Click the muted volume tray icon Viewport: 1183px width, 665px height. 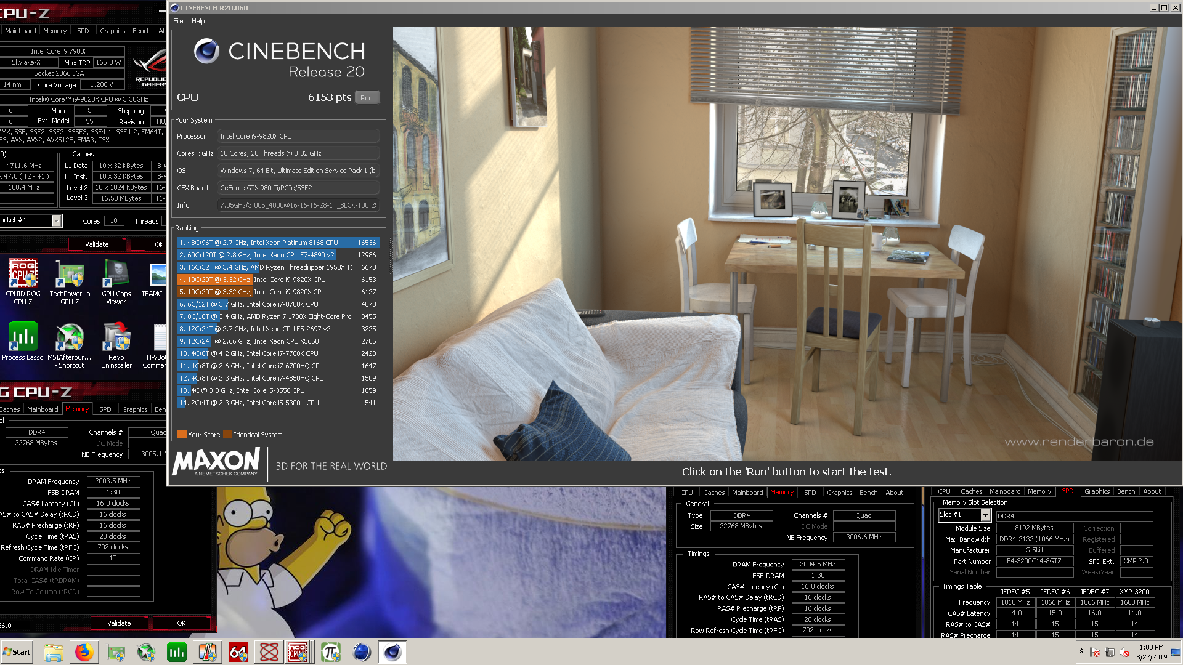(x=1124, y=652)
